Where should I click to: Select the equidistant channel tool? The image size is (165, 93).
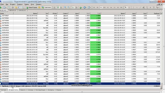point(144,7)
